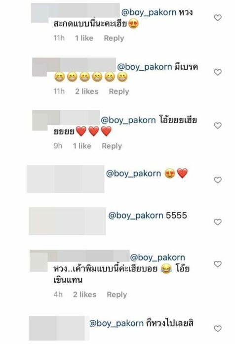Screen dimensions: 235x344
Task: Reply to the 4h comment
Action: 117,295
